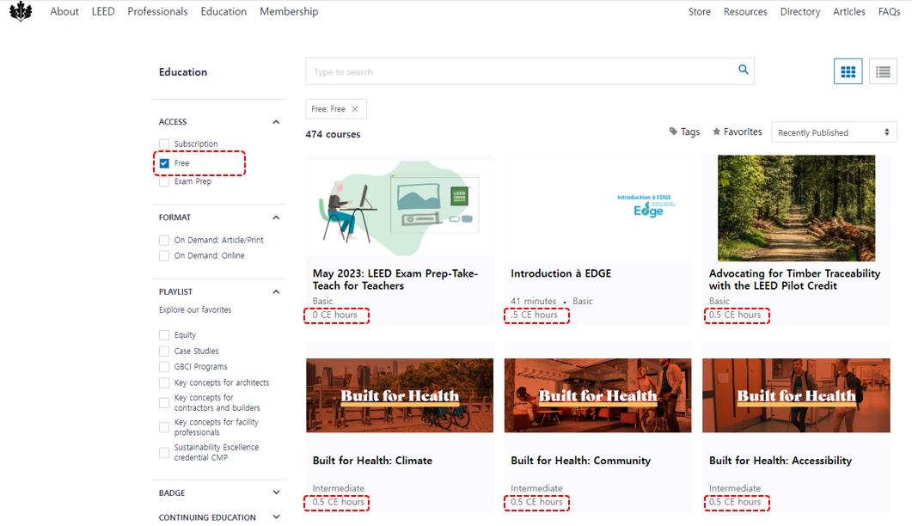Check On Demand: Article/Print format
912x526 pixels.
[164, 240]
